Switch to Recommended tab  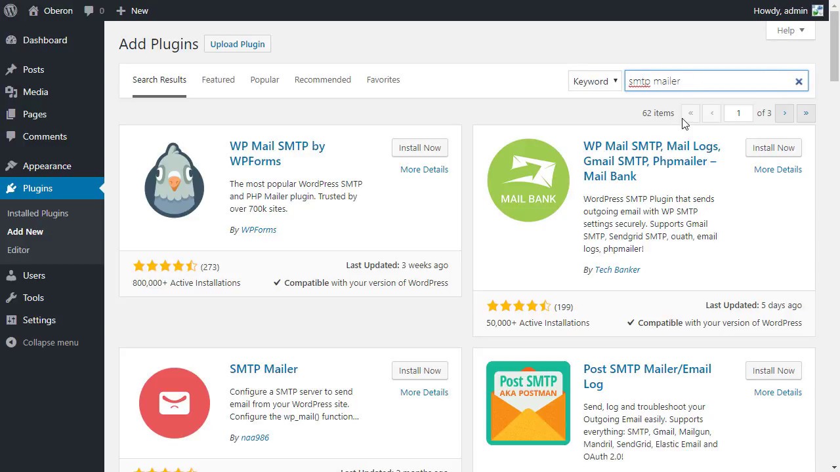tap(323, 80)
